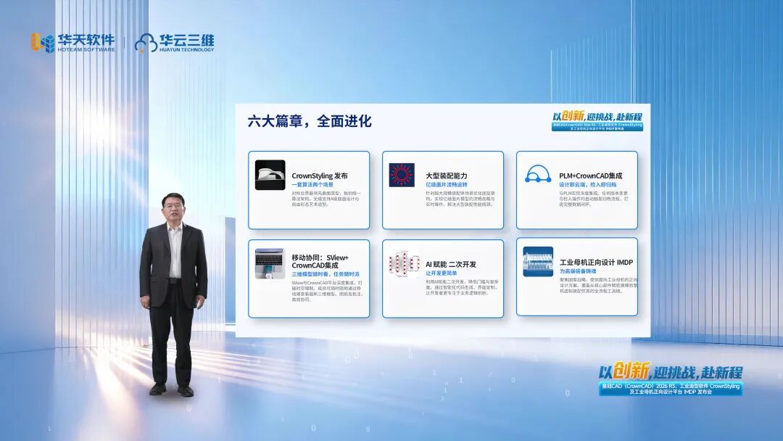Open the 移动协同 SView+CrownCAD集成 title
This screenshot has height=441, width=783.
click(320, 262)
